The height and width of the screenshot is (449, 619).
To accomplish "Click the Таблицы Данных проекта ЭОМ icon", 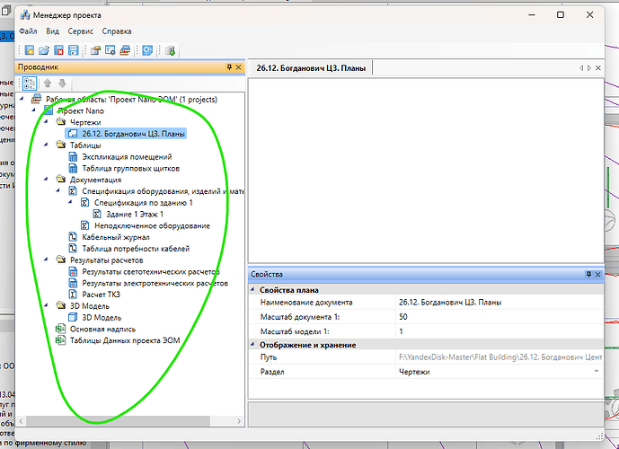I will [x=60, y=340].
